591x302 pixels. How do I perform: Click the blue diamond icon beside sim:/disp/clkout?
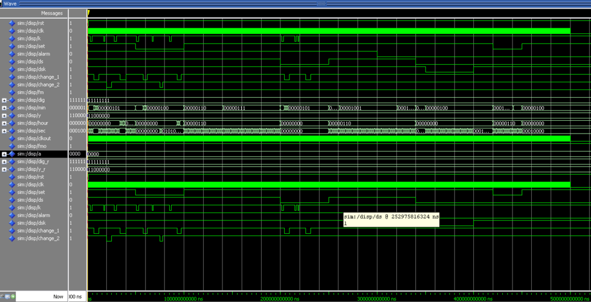coord(11,138)
